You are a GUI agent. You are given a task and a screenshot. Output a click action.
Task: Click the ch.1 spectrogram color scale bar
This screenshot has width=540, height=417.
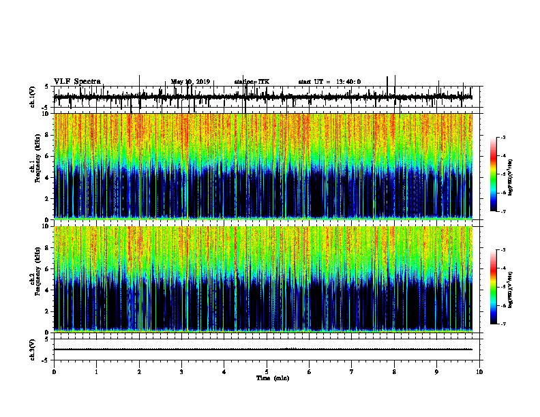[x=493, y=174]
